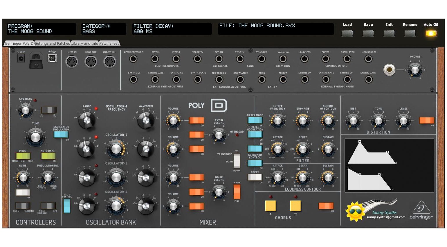
Task: Click the Program name display
Action: point(42,29)
